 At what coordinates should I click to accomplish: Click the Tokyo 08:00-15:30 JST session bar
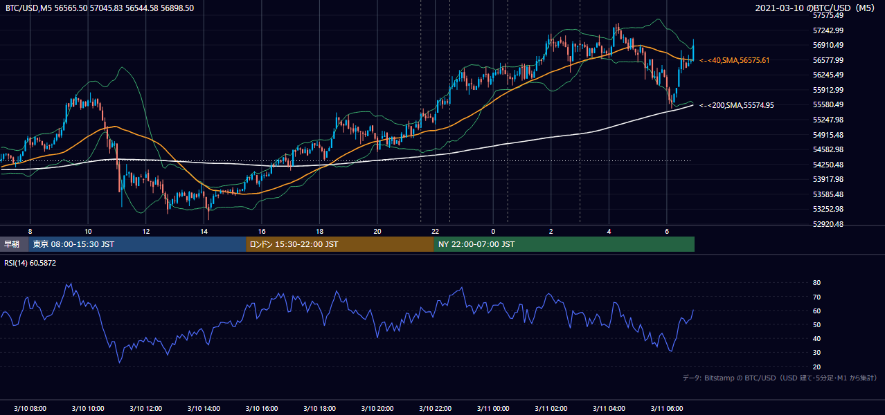[x=138, y=244]
